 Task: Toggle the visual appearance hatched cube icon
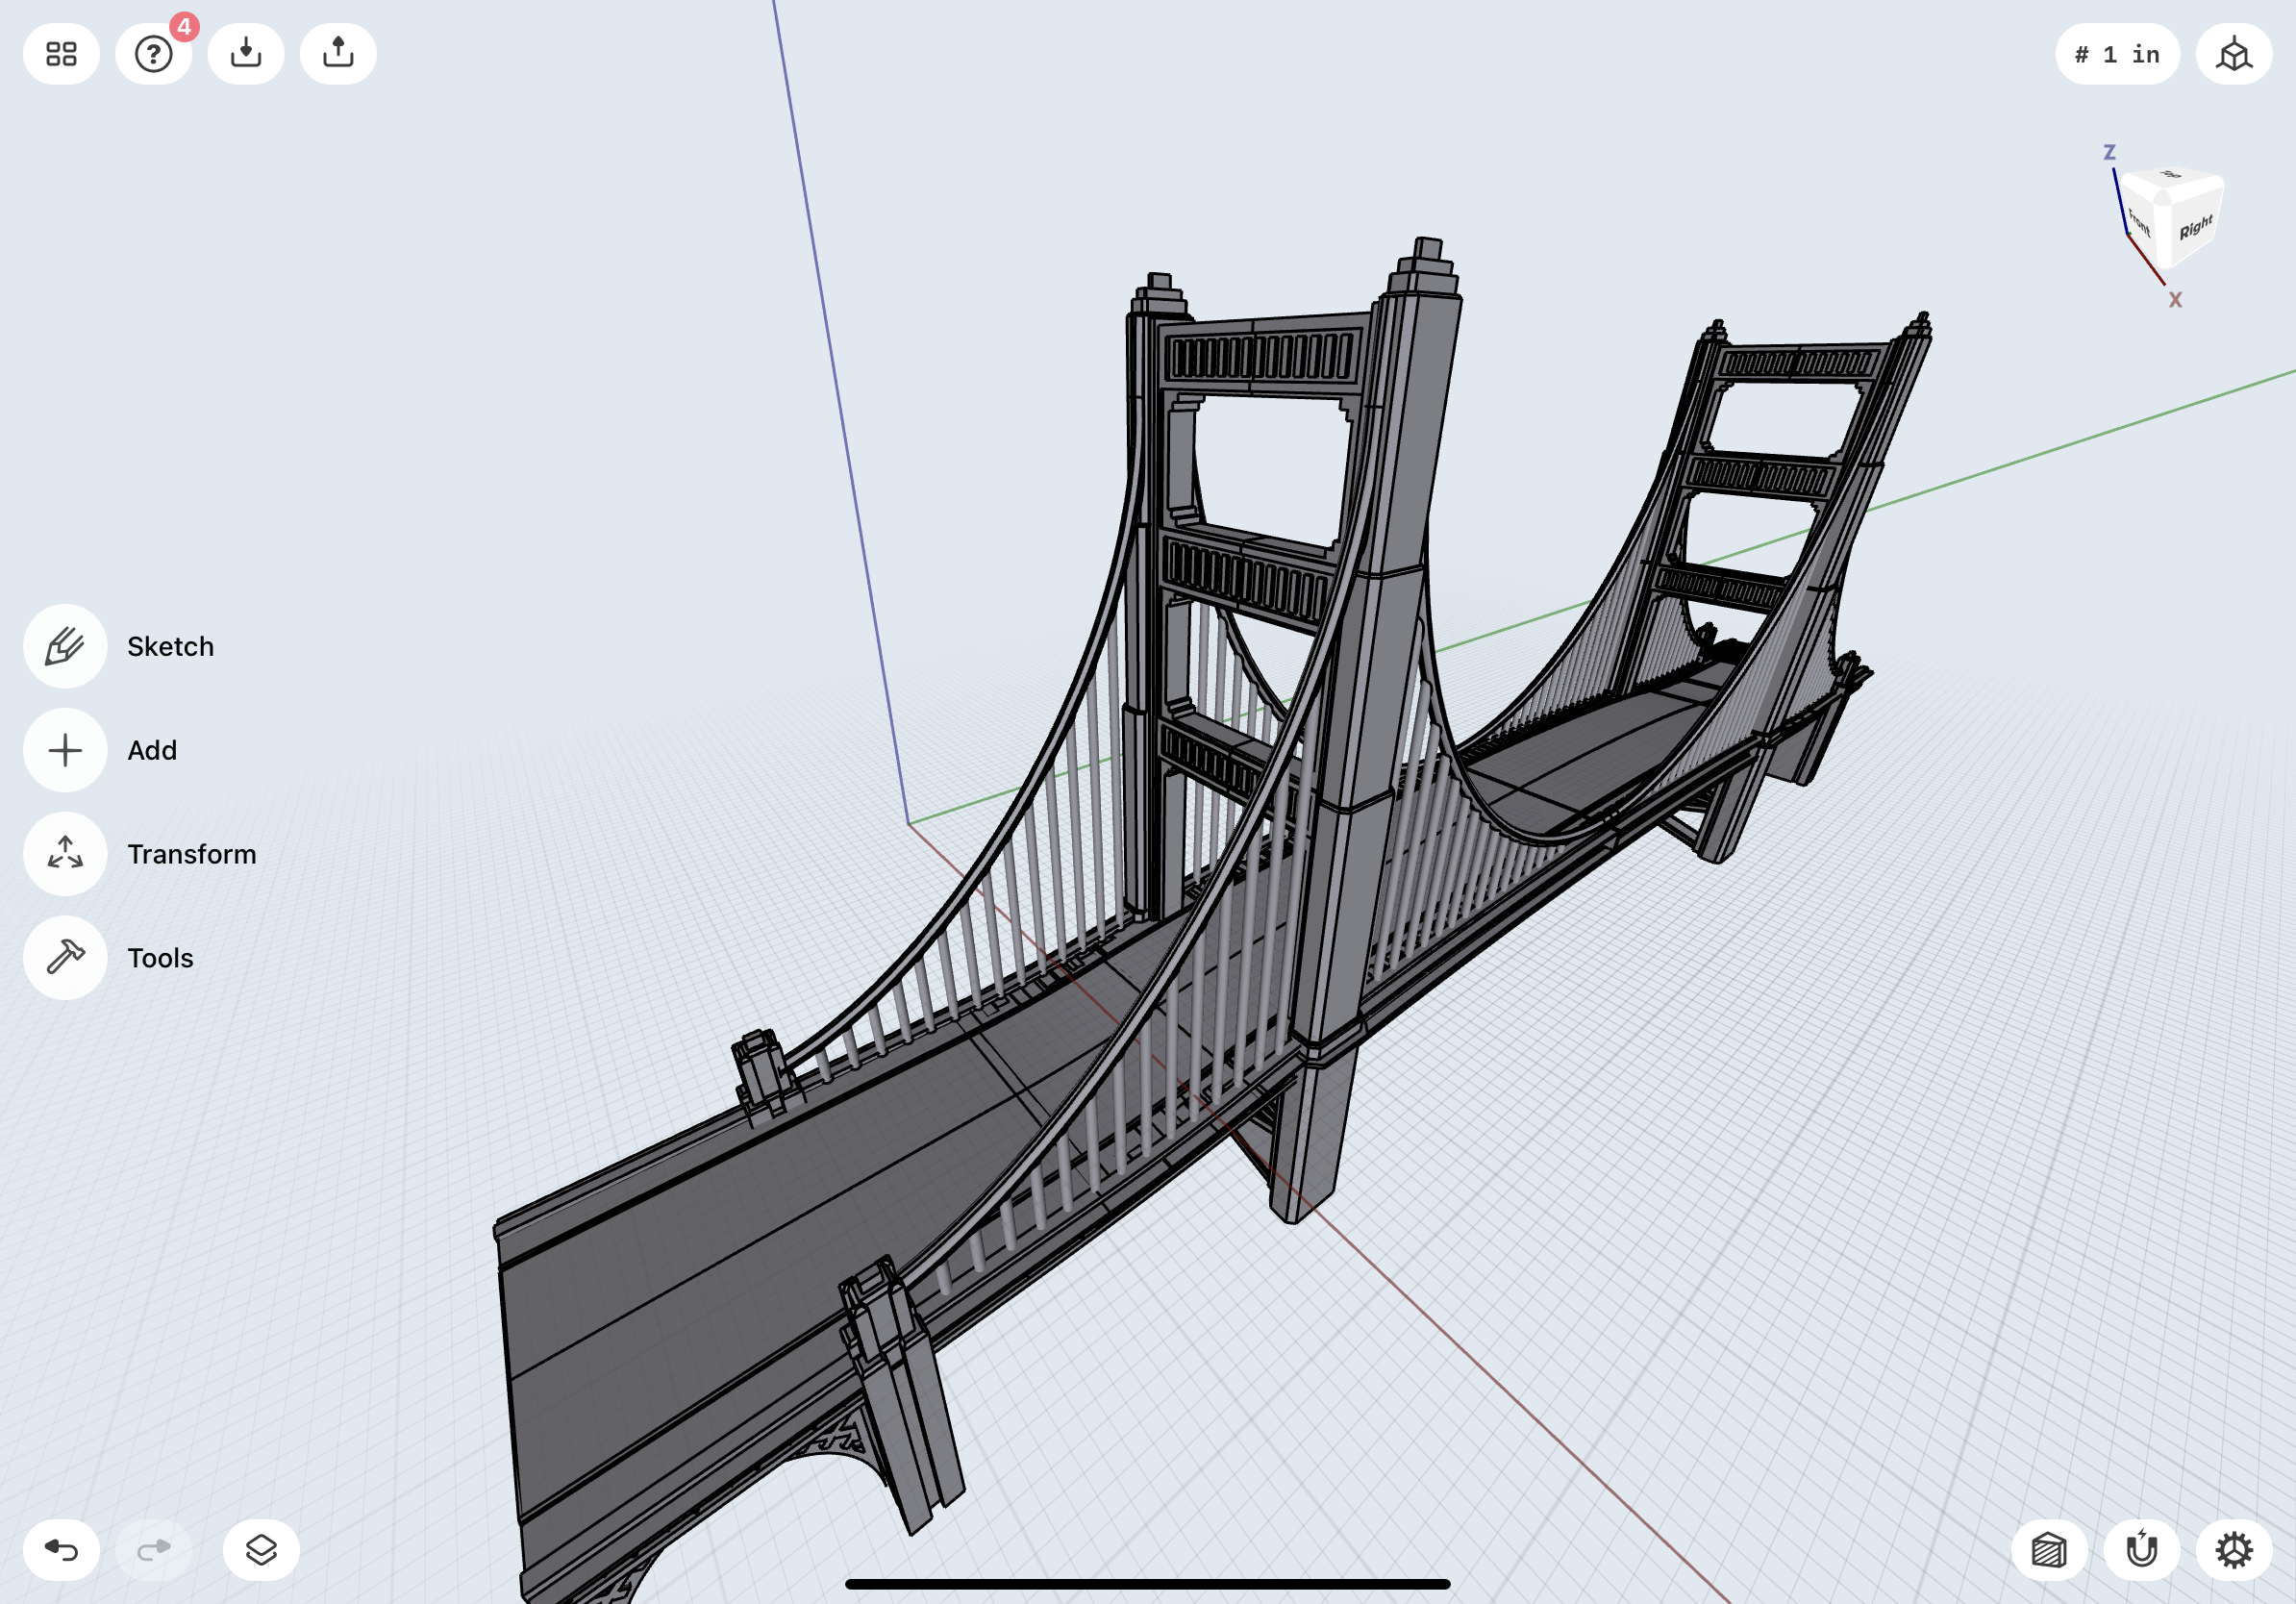(2049, 1550)
